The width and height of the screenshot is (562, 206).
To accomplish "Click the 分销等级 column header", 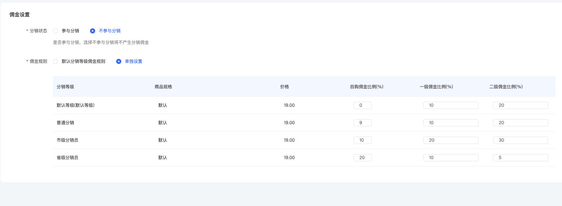I will (x=65, y=86).
